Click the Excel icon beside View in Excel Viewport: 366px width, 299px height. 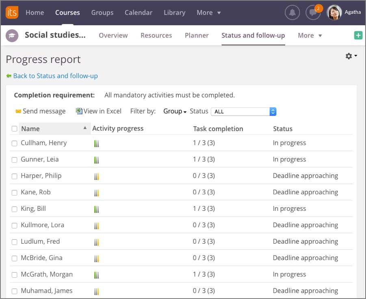click(x=79, y=111)
